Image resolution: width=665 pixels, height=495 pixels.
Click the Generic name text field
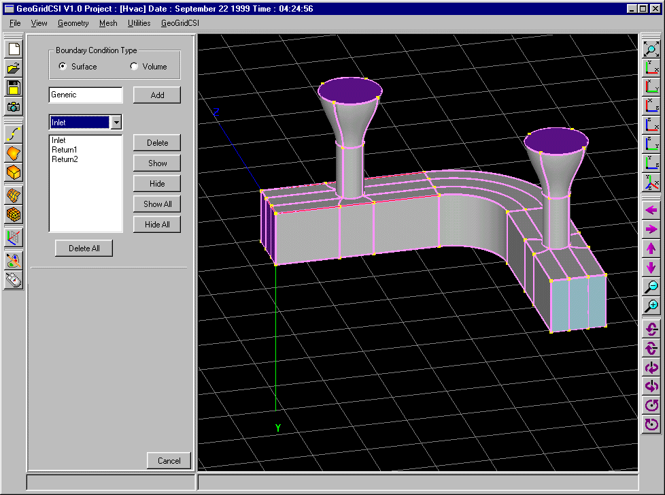pyautogui.click(x=86, y=95)
